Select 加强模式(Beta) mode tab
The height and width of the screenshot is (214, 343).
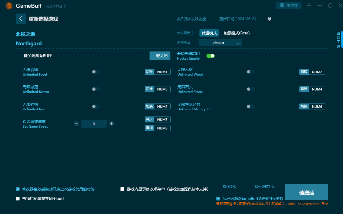pos(237,33)
